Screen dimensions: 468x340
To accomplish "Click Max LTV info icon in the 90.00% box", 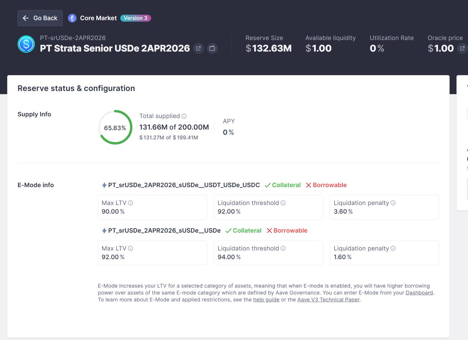I will coord(131,203).
